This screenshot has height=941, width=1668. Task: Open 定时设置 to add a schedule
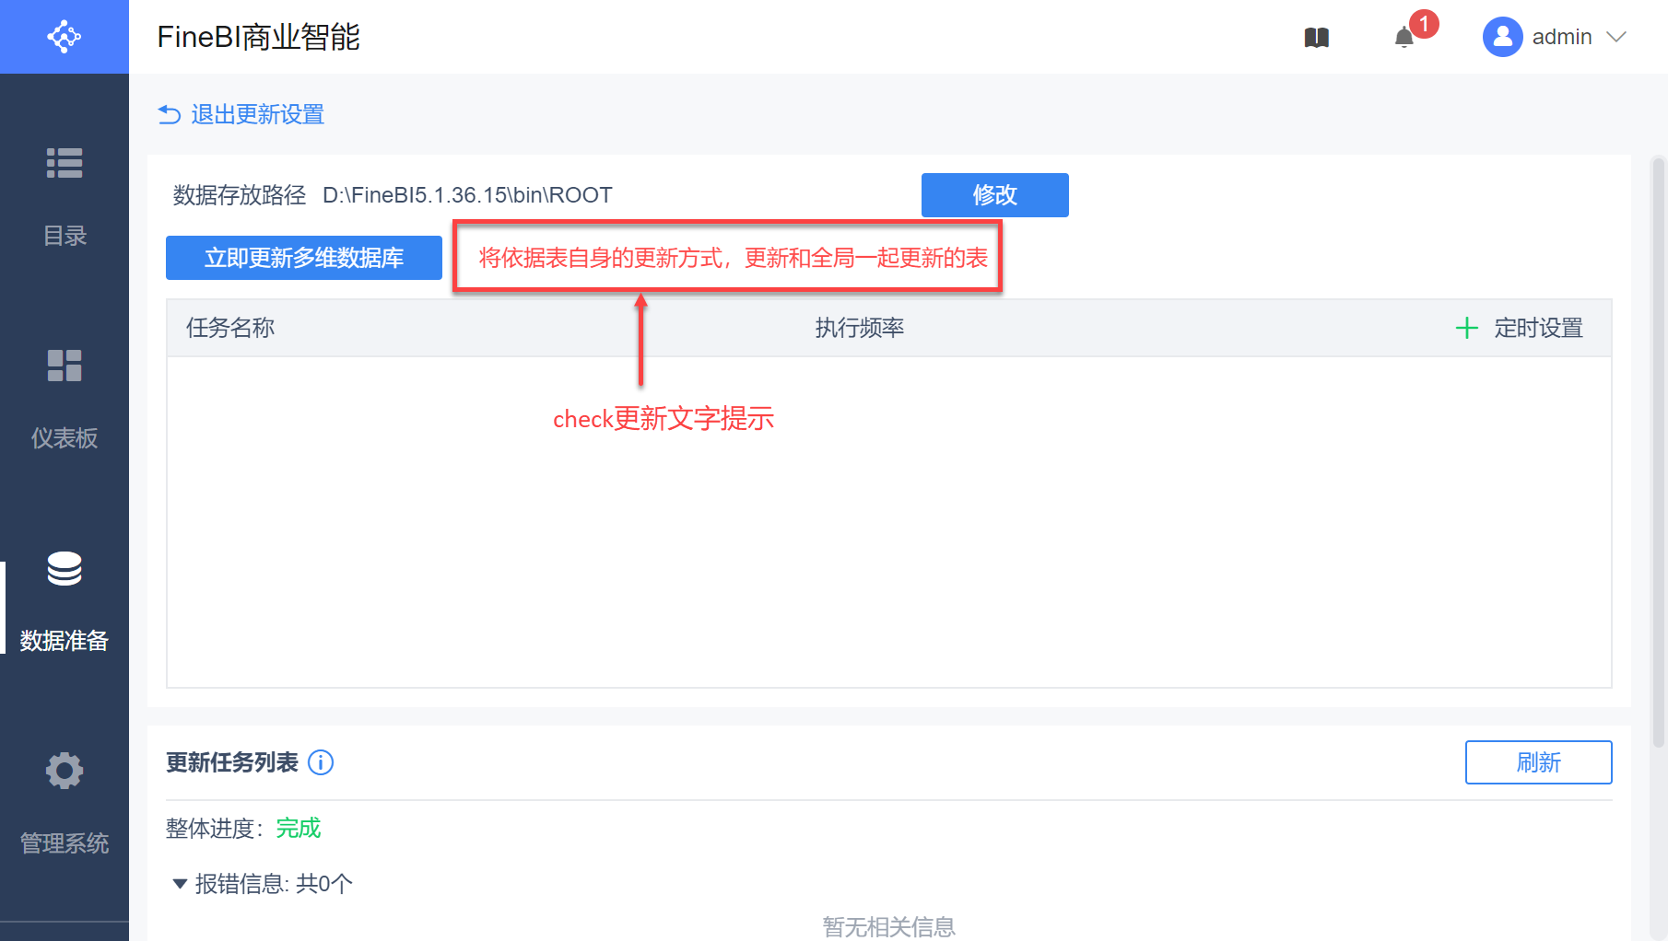(1539, 328)
